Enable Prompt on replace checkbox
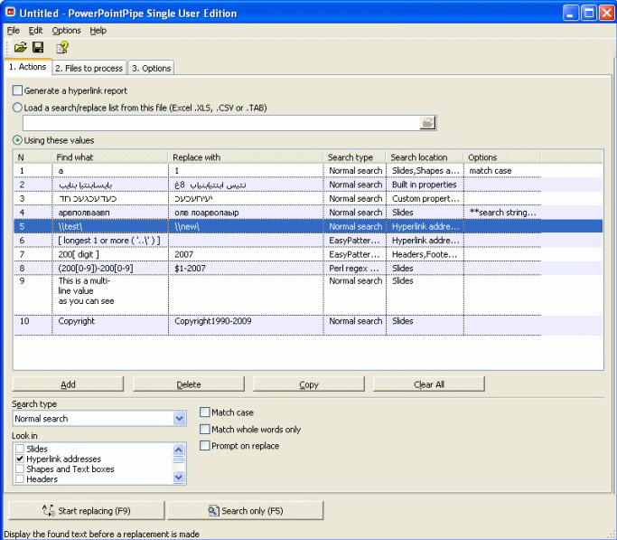The height and width of the screenshot is (540, 617). (205, 445)
